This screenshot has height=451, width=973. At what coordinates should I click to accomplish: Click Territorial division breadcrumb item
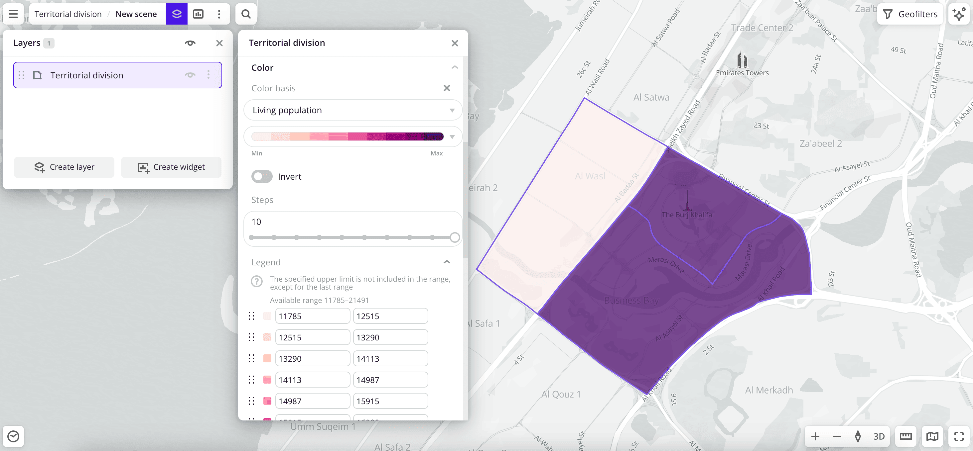click(68, 14)
